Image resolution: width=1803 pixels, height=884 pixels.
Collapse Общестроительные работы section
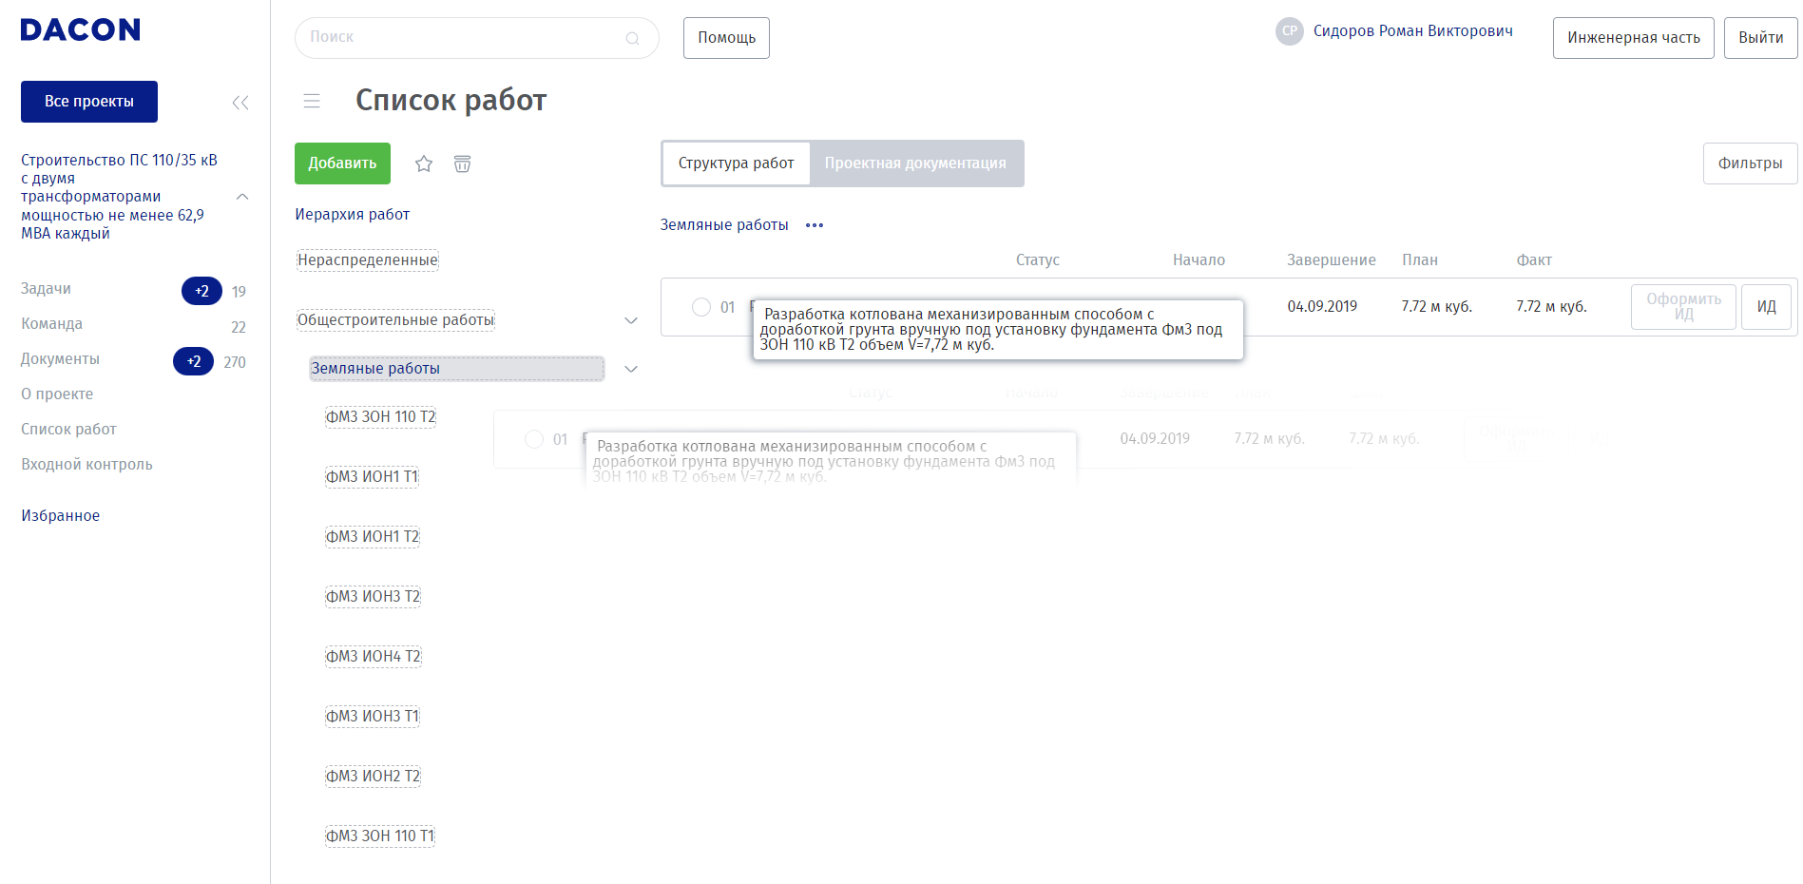630,320
